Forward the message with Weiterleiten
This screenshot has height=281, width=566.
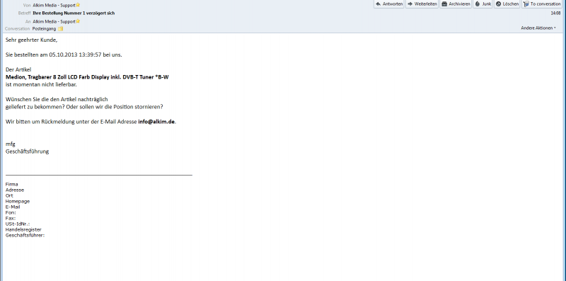tap(422, 4)
